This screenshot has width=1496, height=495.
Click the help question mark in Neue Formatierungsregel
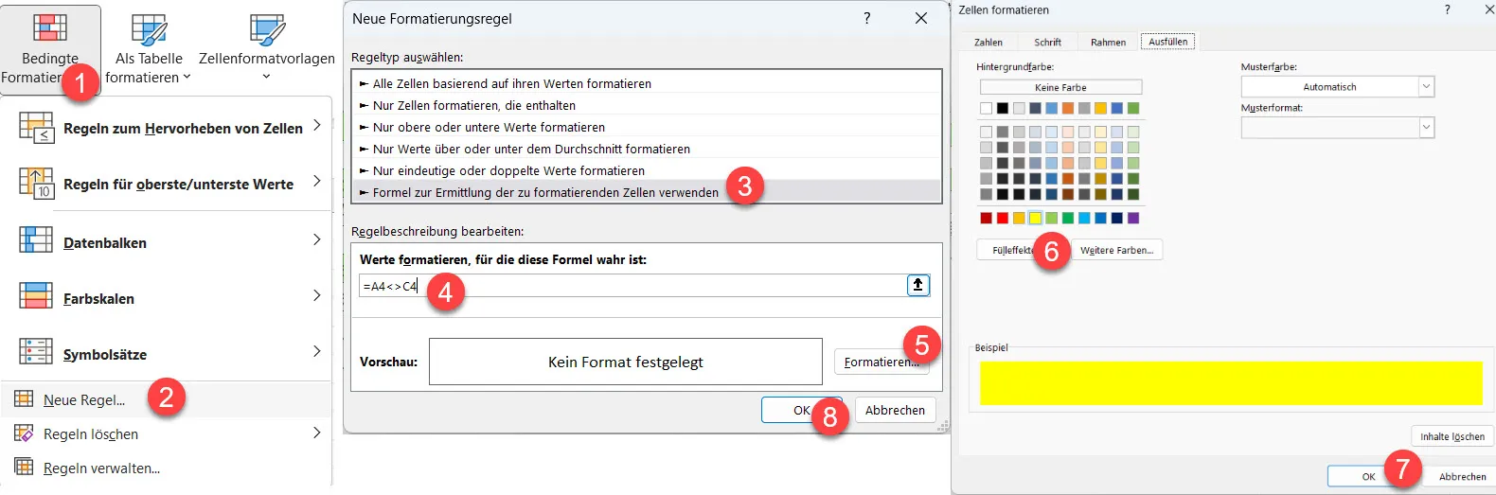click(x=866, y=18)
